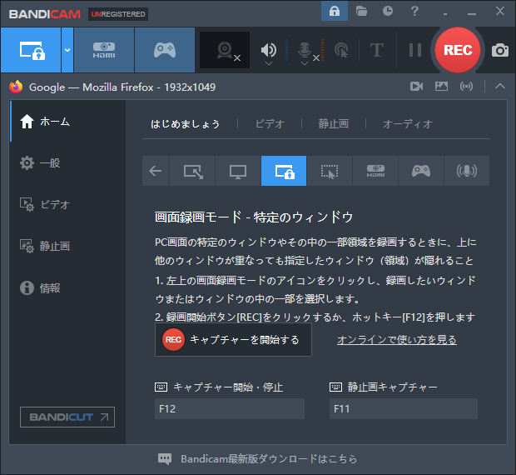
Task: Select specific window mode icon in mode row
Action: click(x=284, y=171)
